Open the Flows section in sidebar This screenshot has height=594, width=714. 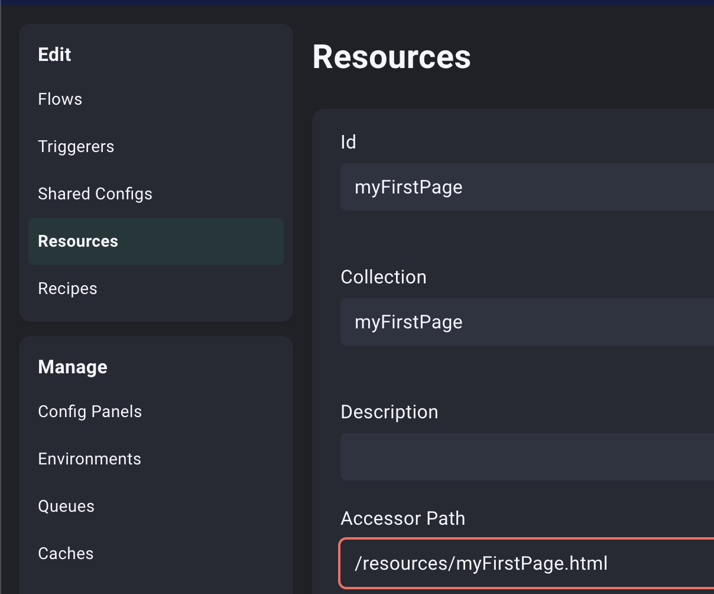60,99
